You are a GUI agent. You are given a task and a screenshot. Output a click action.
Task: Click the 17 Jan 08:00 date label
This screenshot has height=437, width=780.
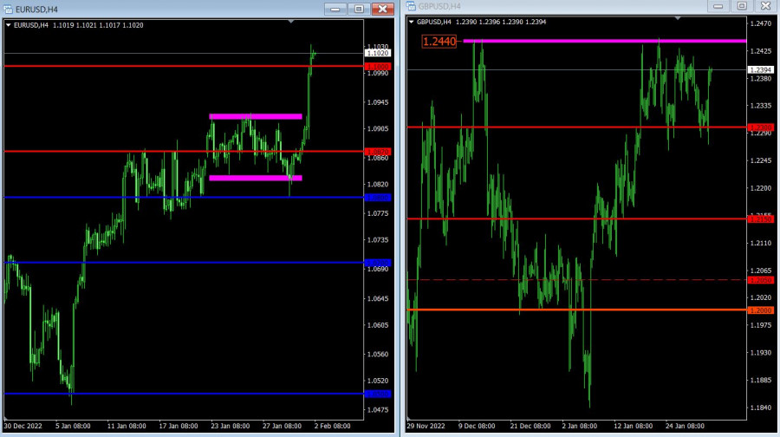tap(178, 426)
